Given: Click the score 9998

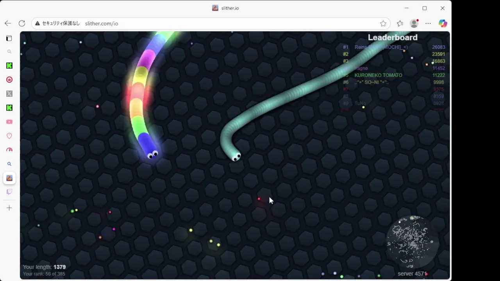Looking at the screenshot, I should coord(439,82).
